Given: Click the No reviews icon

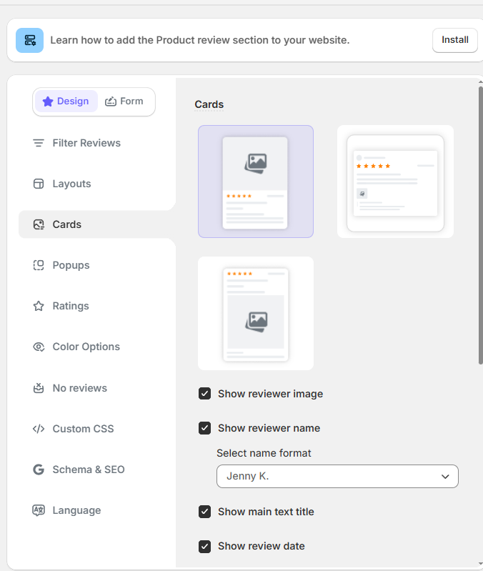Looking at the screenshot, I should tap(39, 388).
